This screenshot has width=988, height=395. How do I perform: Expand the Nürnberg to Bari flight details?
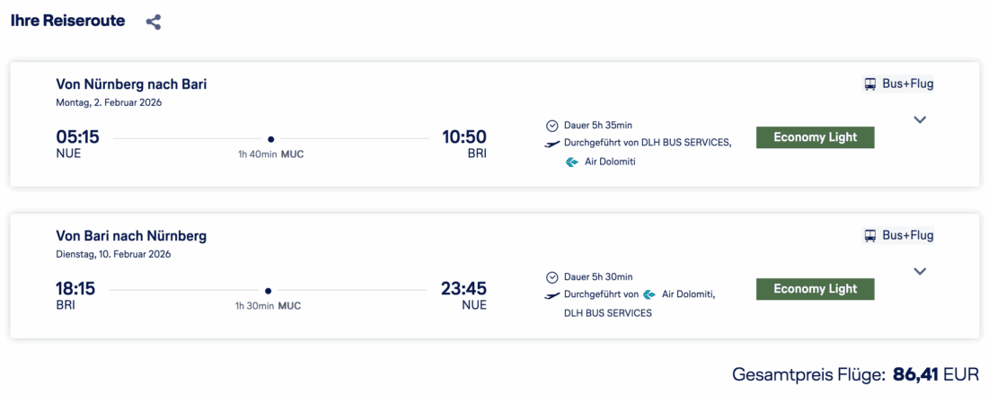919,119
